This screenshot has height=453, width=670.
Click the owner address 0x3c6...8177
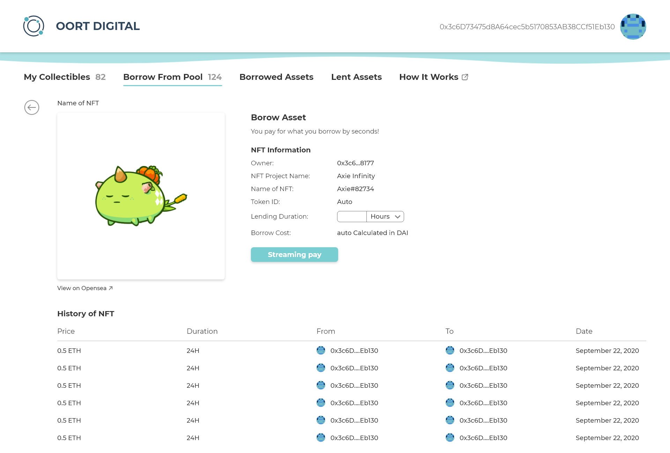pos(355,163)
